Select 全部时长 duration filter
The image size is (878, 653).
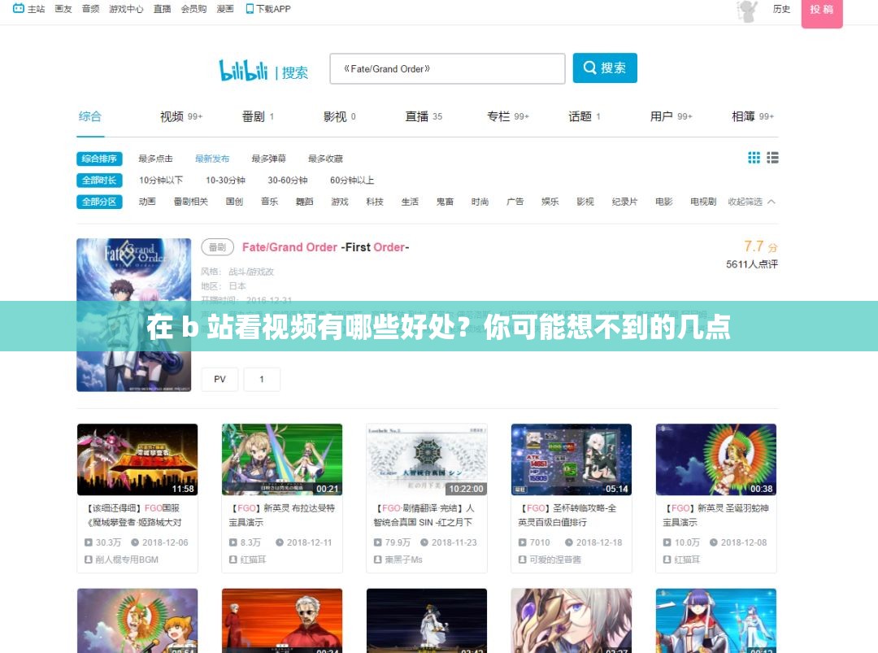(x=99, y=181)
